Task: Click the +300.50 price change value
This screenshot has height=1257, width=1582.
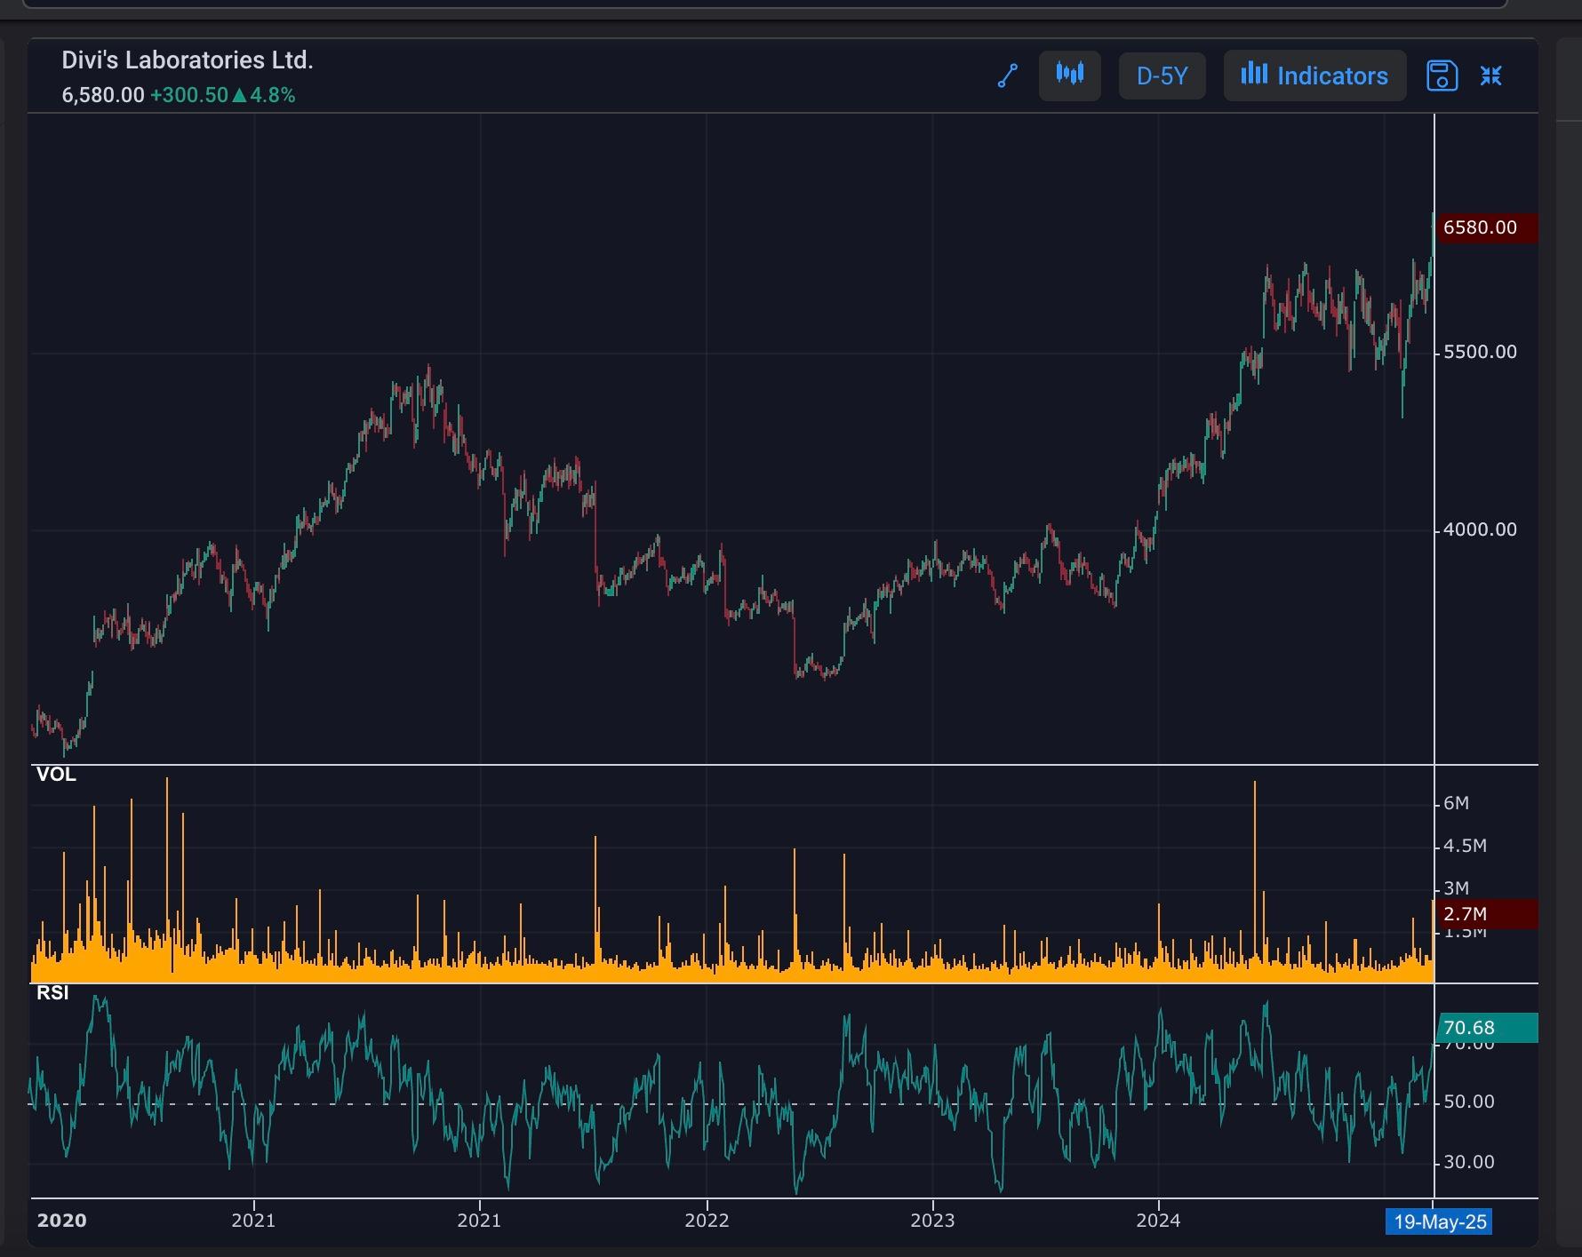Action: (x=189, y=95)
